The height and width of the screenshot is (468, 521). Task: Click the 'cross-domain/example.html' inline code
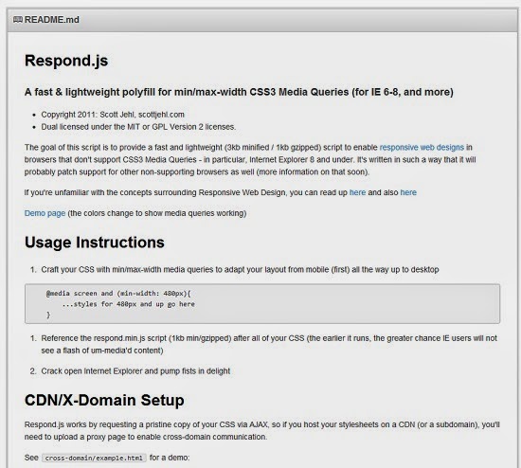94,458
